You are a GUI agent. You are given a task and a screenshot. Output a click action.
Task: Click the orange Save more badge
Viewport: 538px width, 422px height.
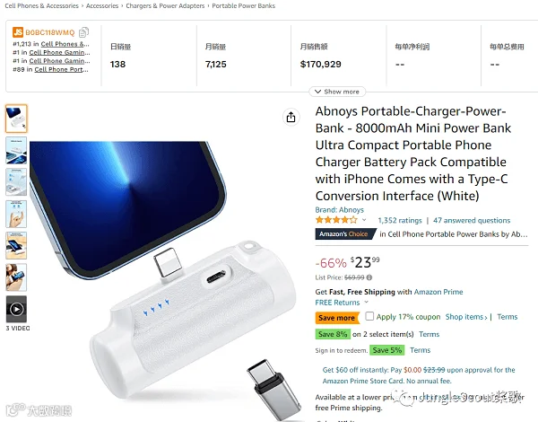pos(336,318)
